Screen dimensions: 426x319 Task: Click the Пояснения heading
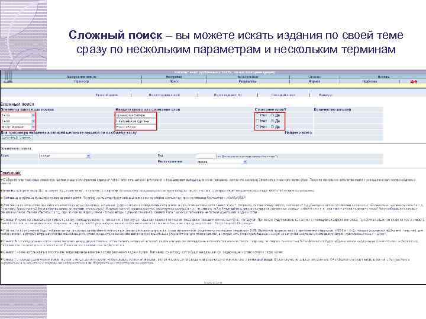10,173
